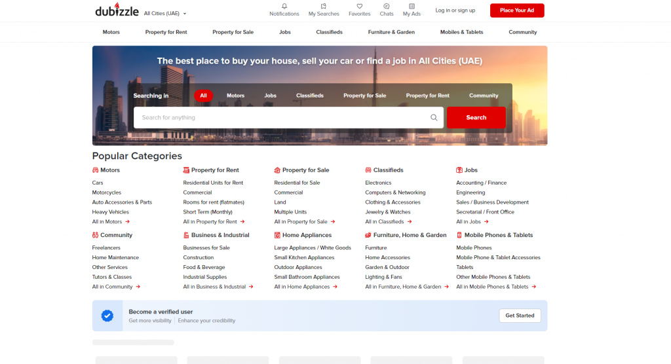The height and width of the screenshot is (364, 671).
Task: Click the arrow beside All in Community
Action: pyautogui.click(x=138, y=287)
